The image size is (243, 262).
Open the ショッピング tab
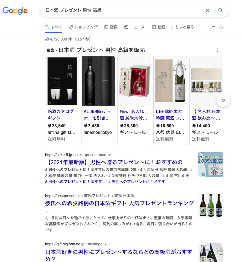coord(83,27)
